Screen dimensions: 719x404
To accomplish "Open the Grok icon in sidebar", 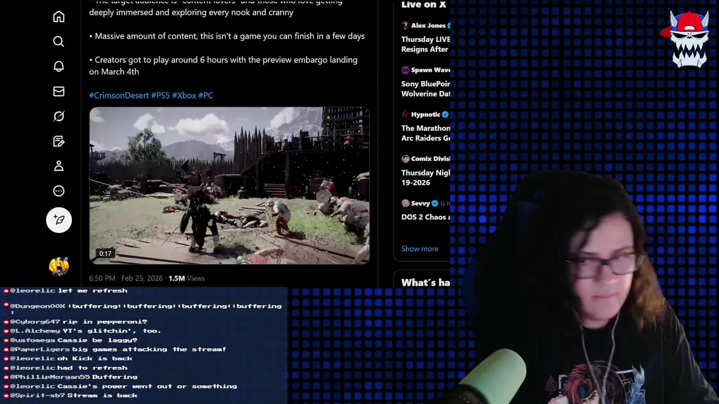I will pyautogui.click(x=58, y=116).
